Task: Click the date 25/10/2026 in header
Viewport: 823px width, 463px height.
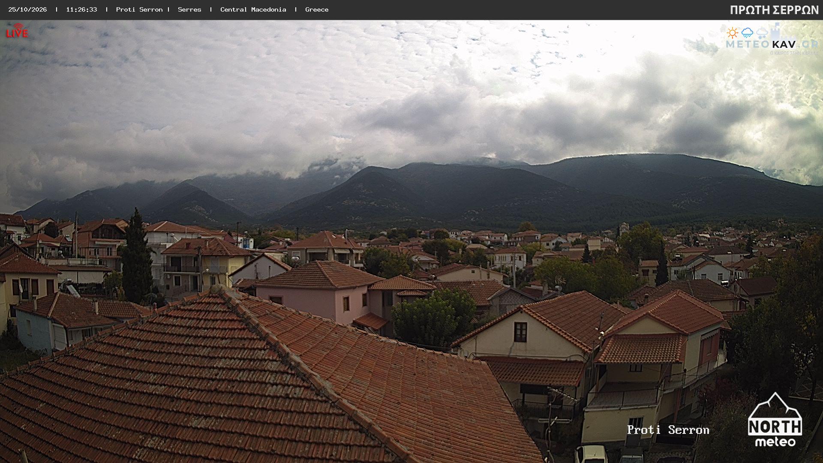Action: (x=28, y=9)
